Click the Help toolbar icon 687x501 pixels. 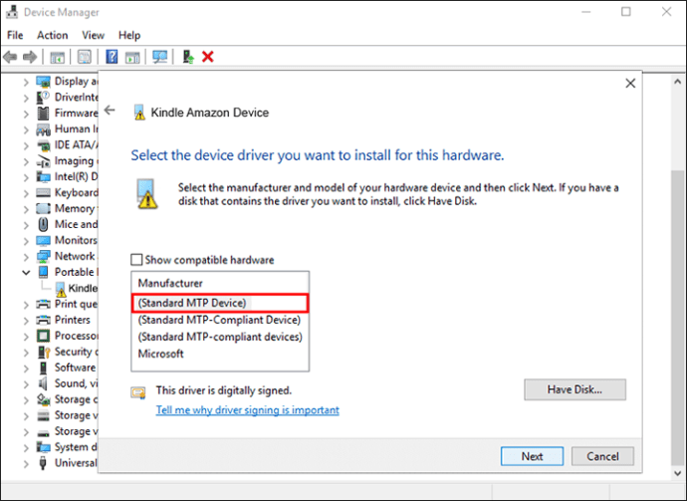pyautogui.click(x=113, y=57)
